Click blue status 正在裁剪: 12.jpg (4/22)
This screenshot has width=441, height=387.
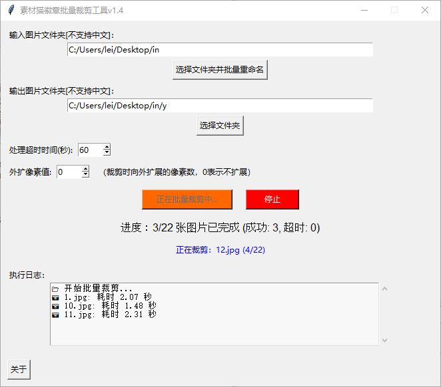pyautogui.click(x=220, y=250)
